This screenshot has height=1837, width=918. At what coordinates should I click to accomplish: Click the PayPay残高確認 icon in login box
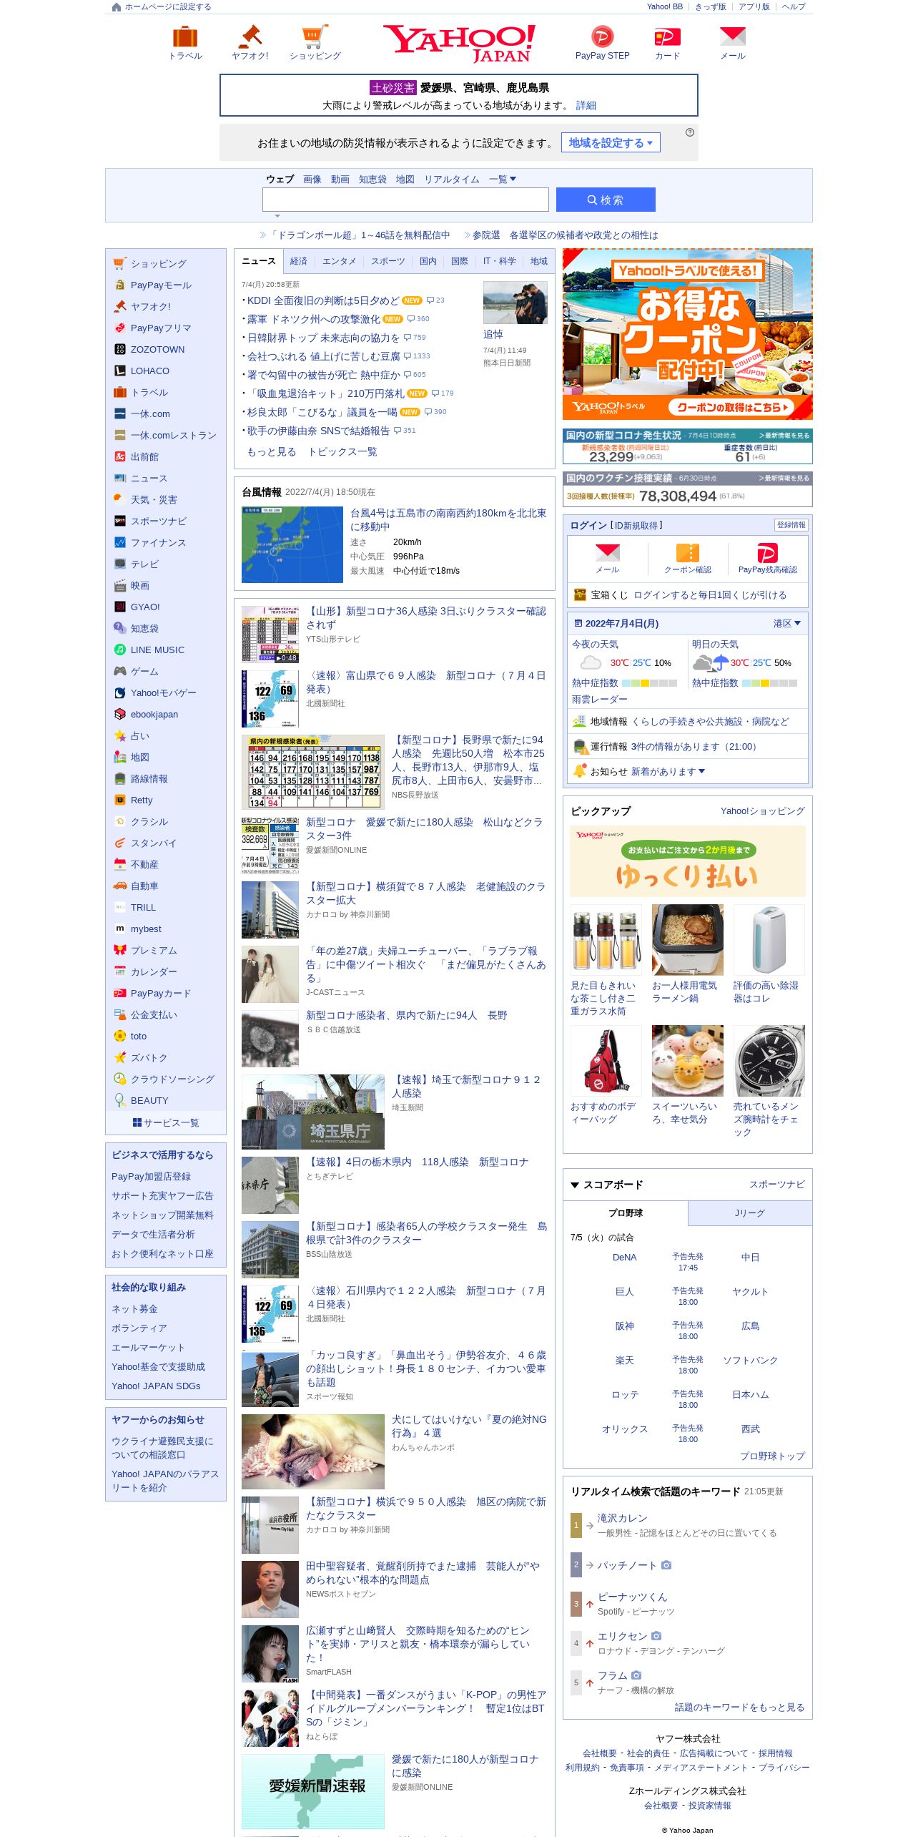pos(767,553)
